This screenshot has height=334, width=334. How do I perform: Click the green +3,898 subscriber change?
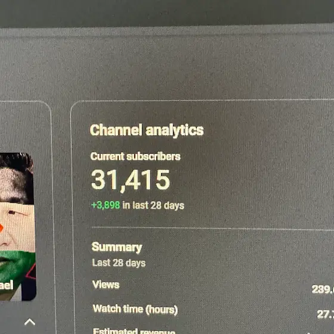106,205
